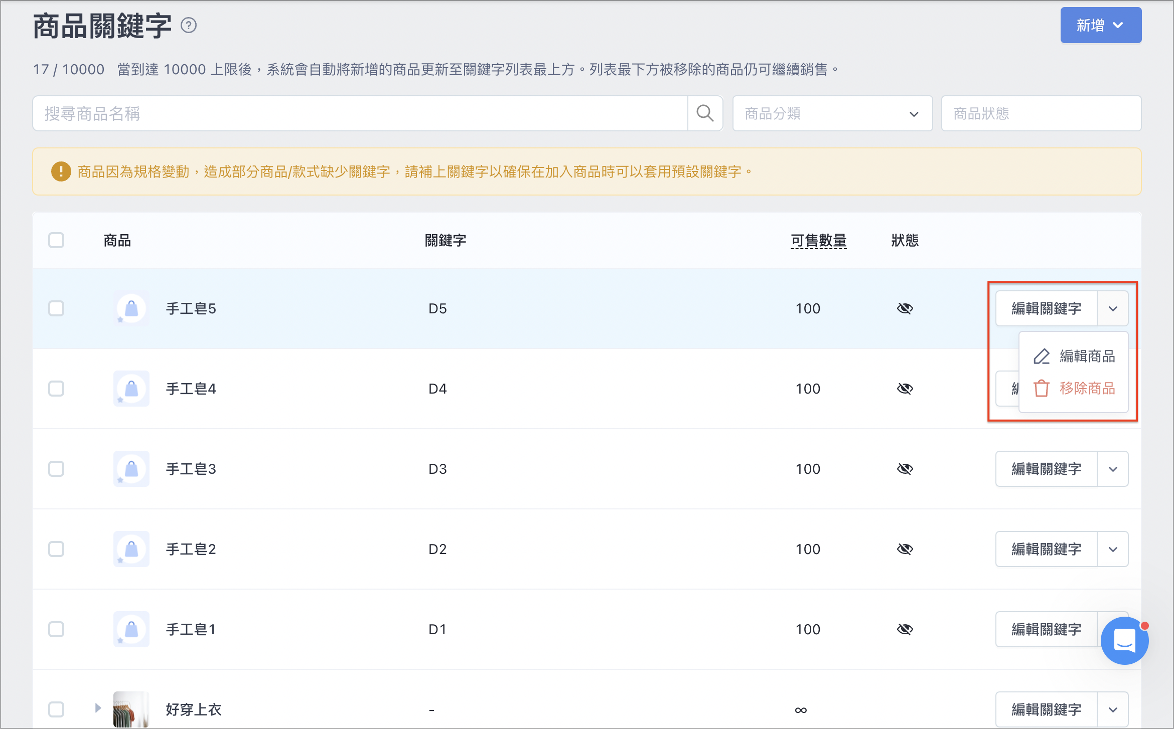Screen dimensions: 1174x729
Task: Toggle the hidden-eye status icon for 手工皂2
Action: click(x=905, y=549)
